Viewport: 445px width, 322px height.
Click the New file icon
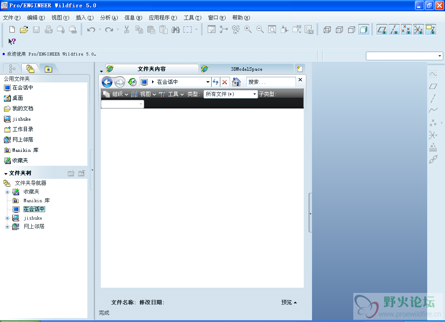(x=12, y=30)
